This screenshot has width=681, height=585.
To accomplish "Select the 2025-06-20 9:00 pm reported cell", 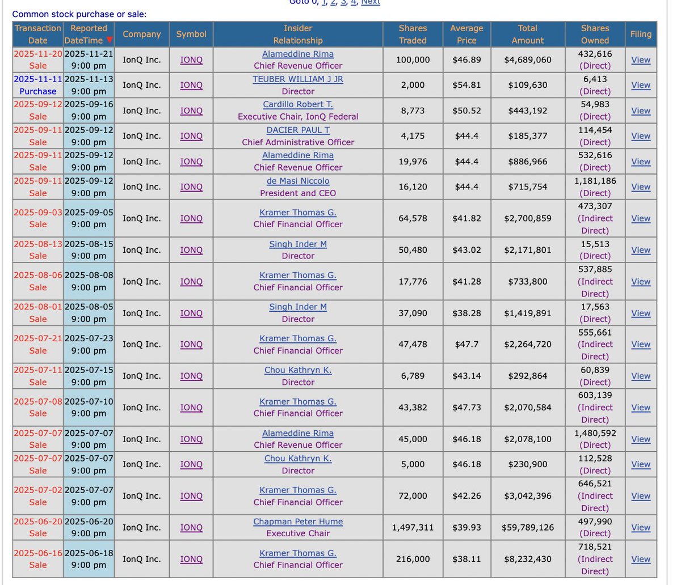I will tap(89, 527).
